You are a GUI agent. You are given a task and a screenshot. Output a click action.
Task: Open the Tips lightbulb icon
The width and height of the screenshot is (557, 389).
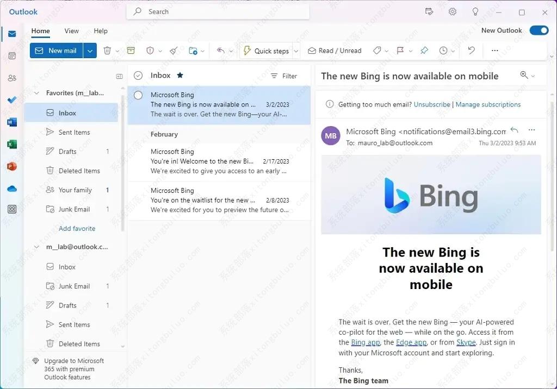(x=475, y=12)
